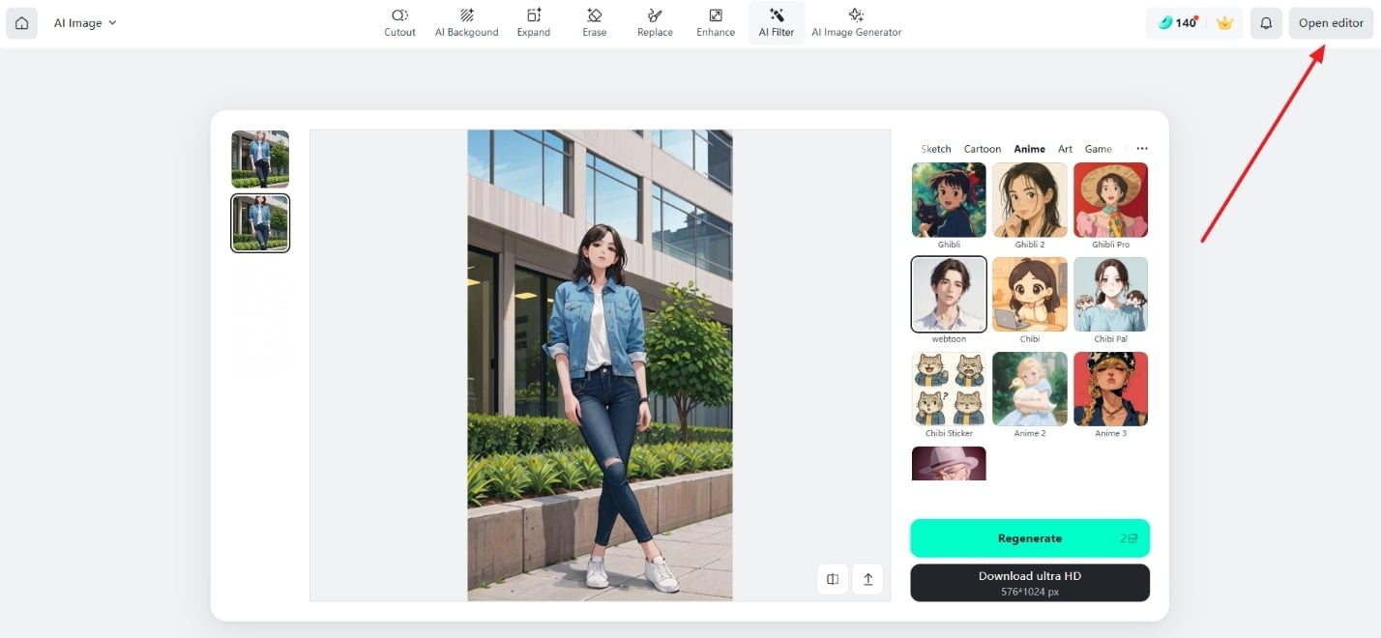Open the AI Background tool

point(466,23)
